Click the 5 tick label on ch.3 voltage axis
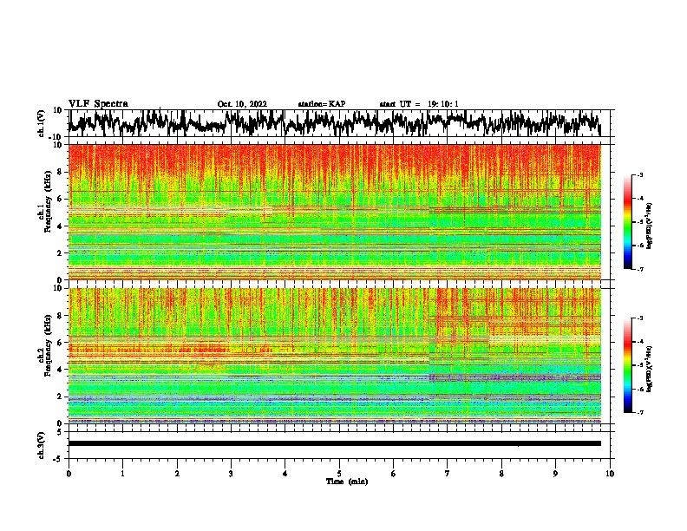The height and width of the screenshot is (531, 687). (60, 432)
